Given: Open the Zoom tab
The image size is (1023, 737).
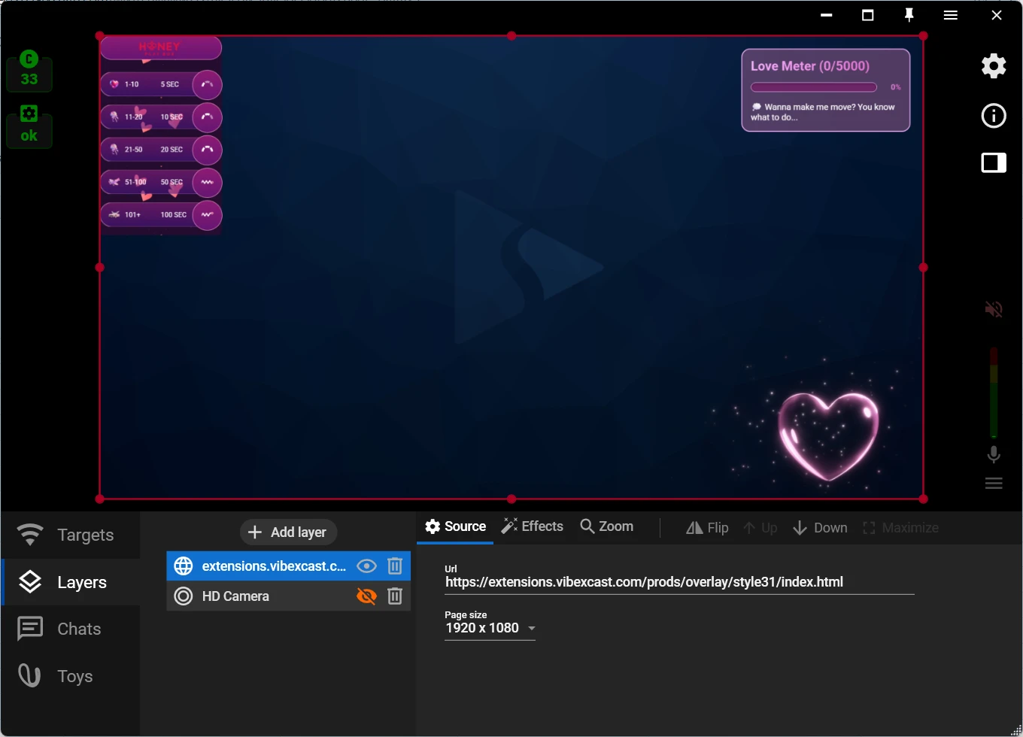Looking at the screenshot, I should coord(607,526).
